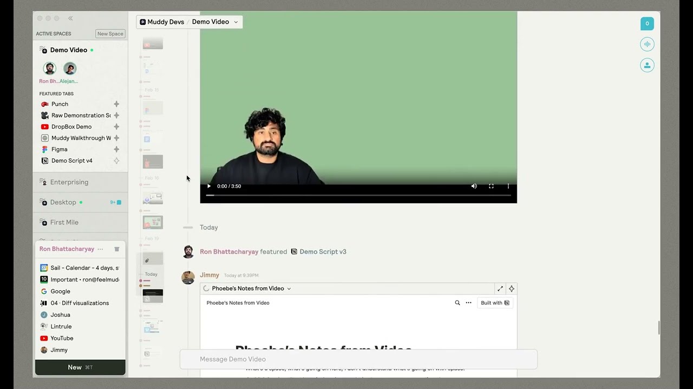693x389 pixels.
Task: Open the audio waveform icon at top right
Action: pos(647,44)
